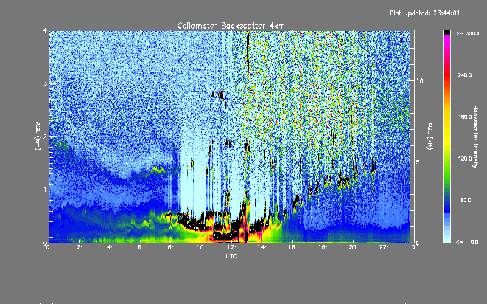The width and height of the screenshot is (487, 304).
Task: Click the "6:" UTC tick label
Action: (140, 247)
